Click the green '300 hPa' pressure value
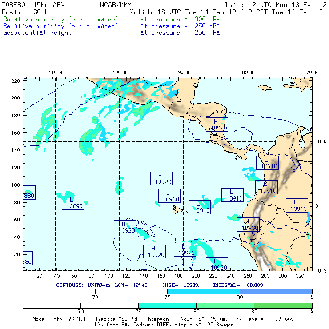This screenshot has height=329, width=329. [207, 19]
